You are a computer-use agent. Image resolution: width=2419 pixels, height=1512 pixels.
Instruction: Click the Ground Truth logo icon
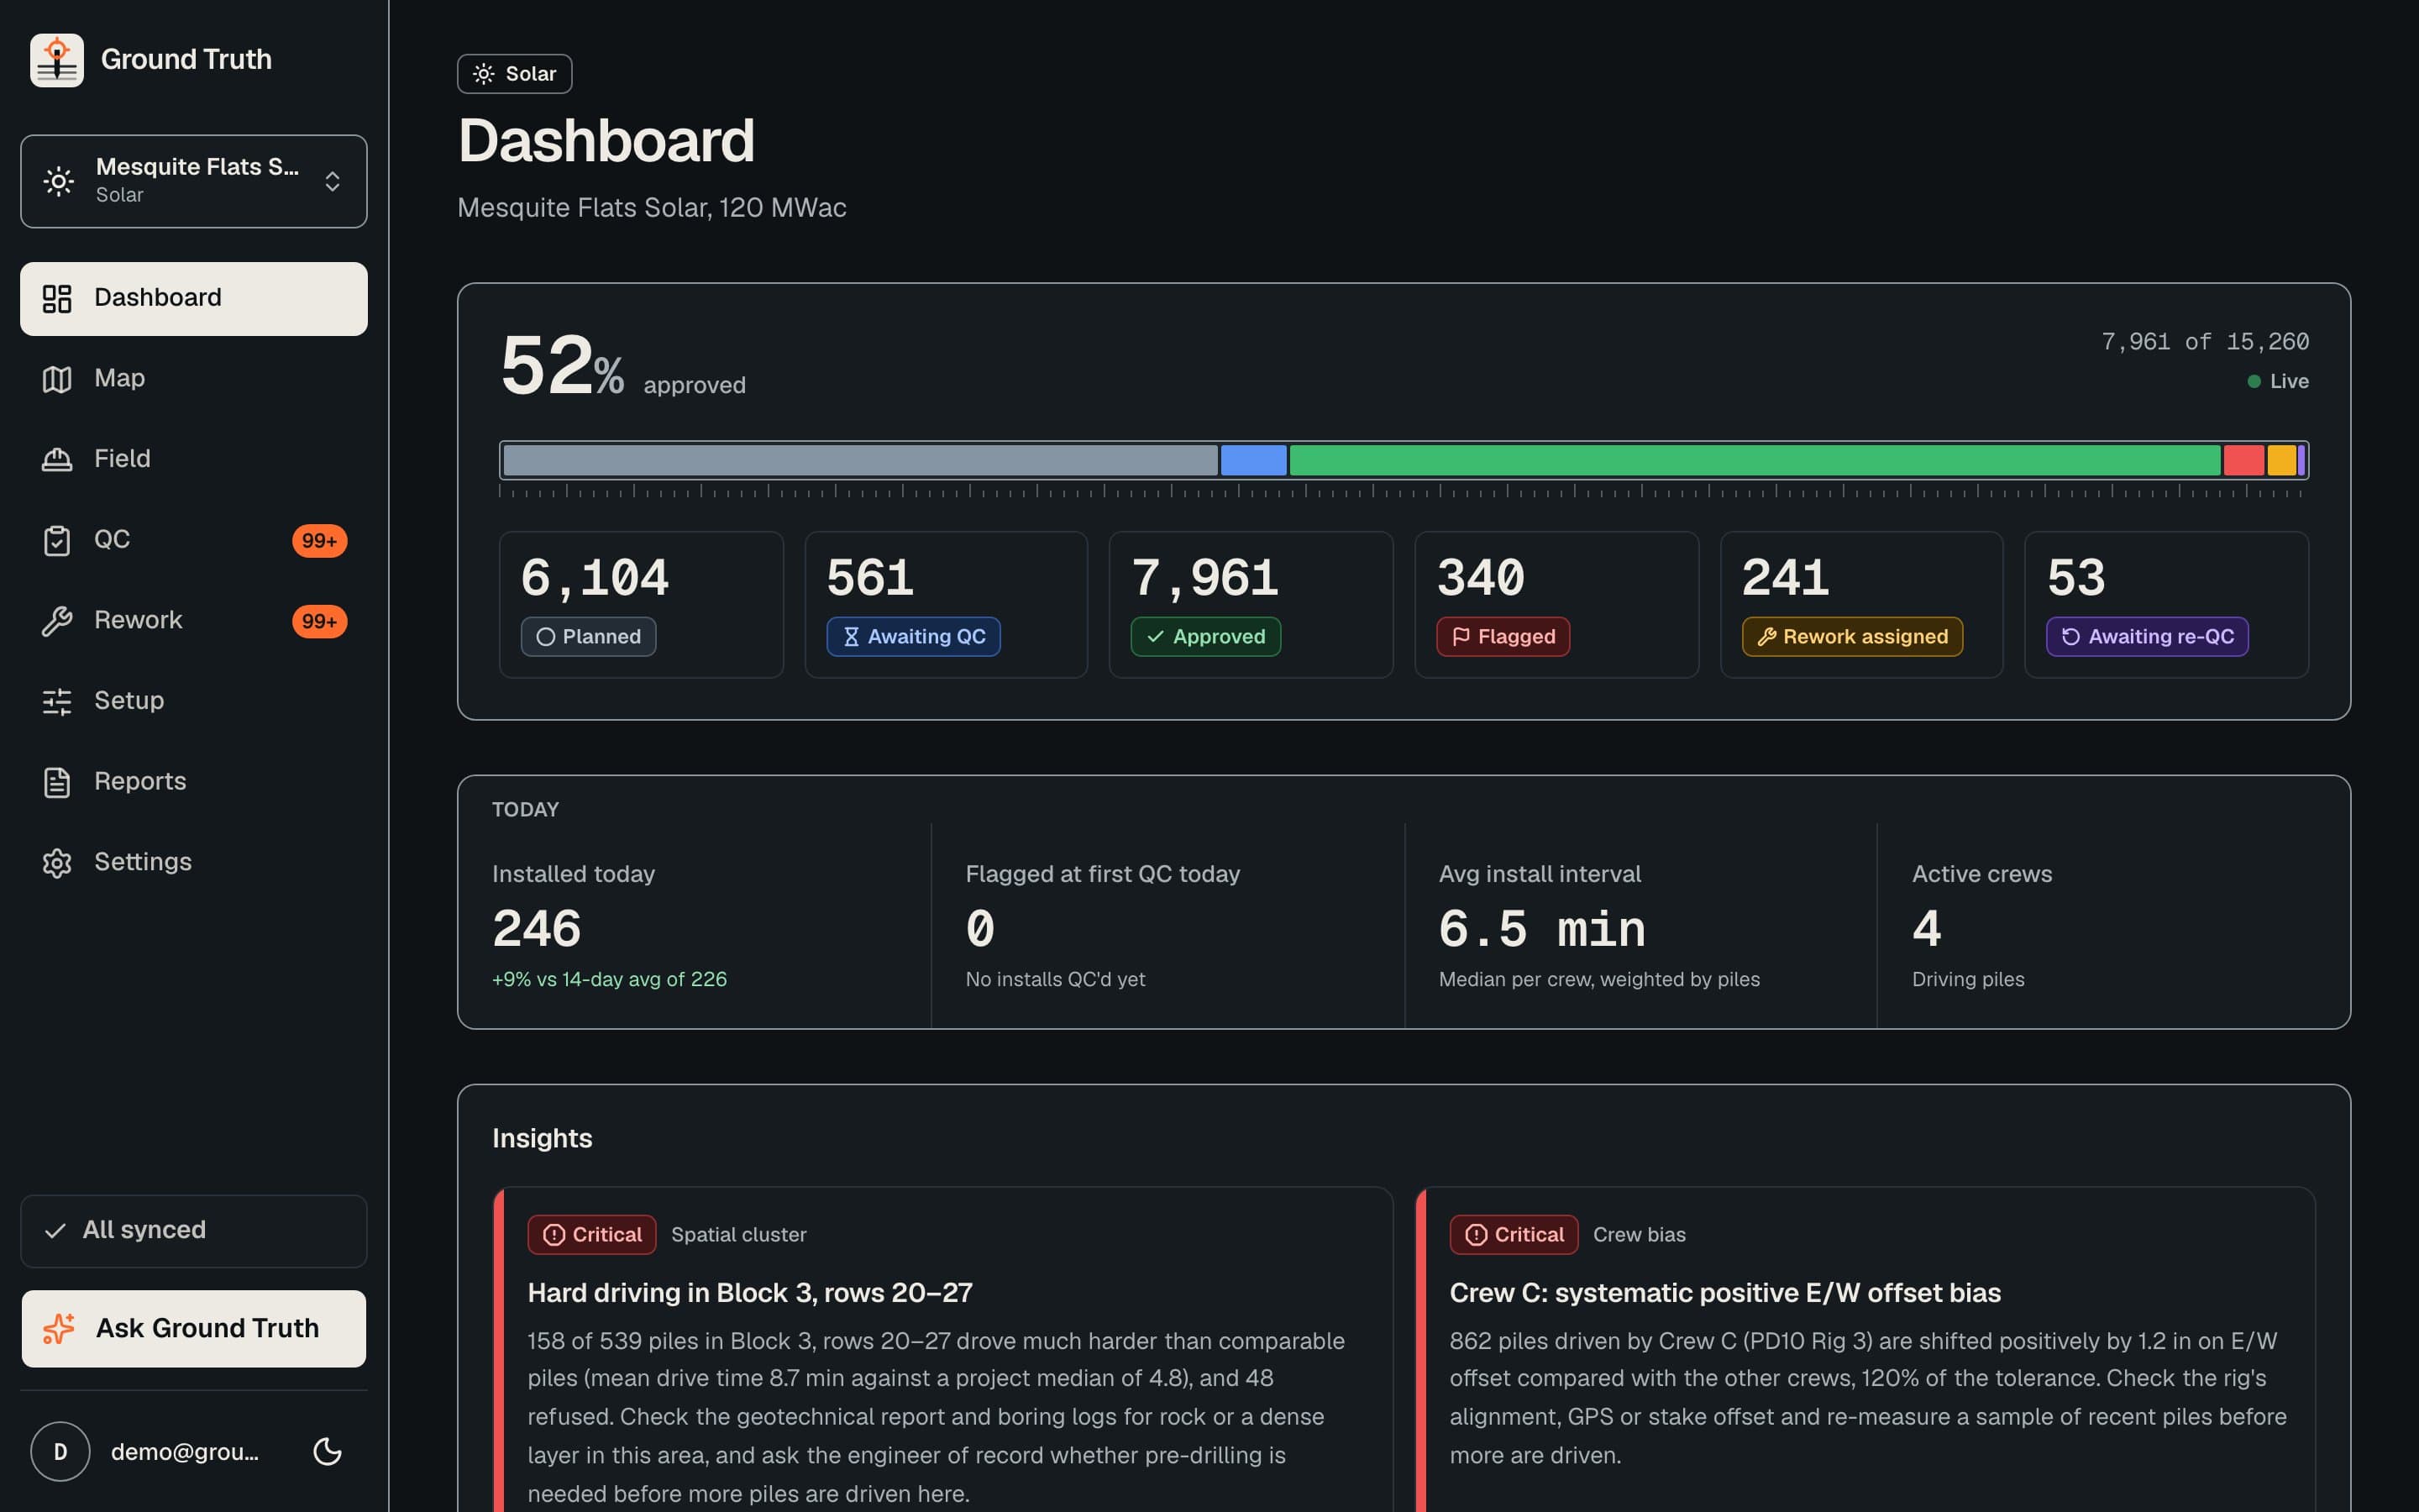(57, 60)
